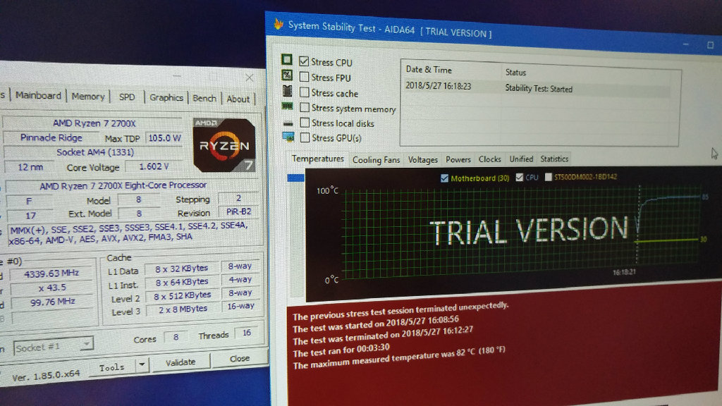Open the Socket #1 selection dropdown in CPU-Z

click(86, 344)
